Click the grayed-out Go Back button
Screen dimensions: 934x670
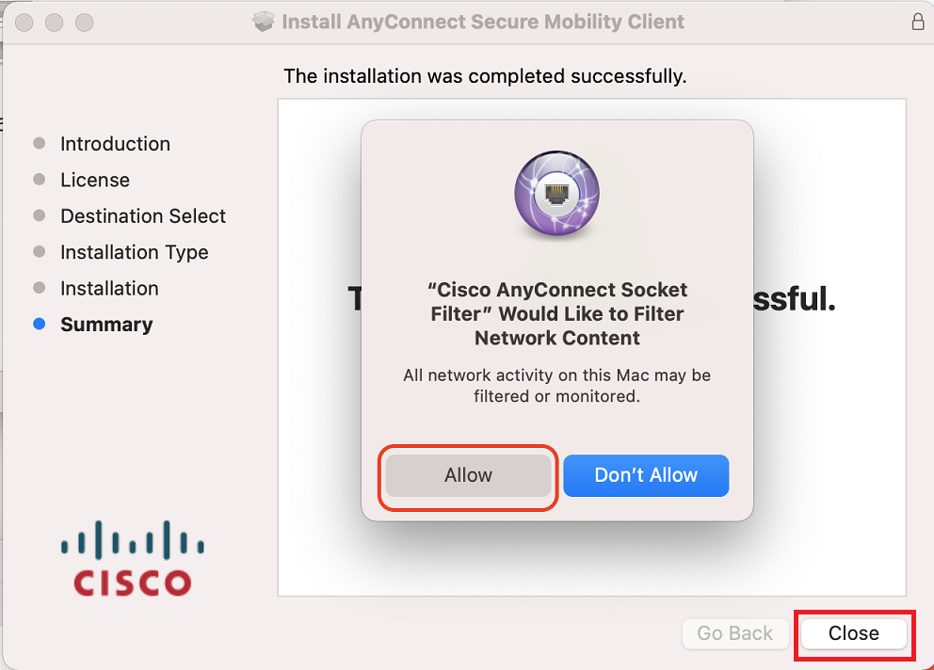click(x=735, y=633)
